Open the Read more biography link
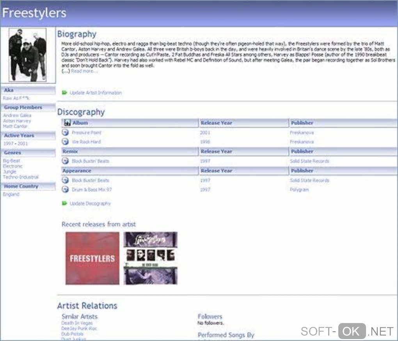The height and width of the screenshot is (341, 398). pos(84,71)
